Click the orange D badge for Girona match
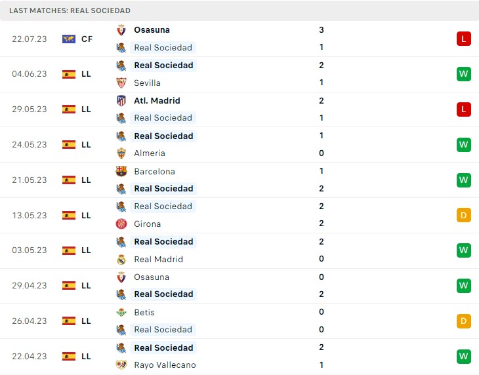 [464, 215]
